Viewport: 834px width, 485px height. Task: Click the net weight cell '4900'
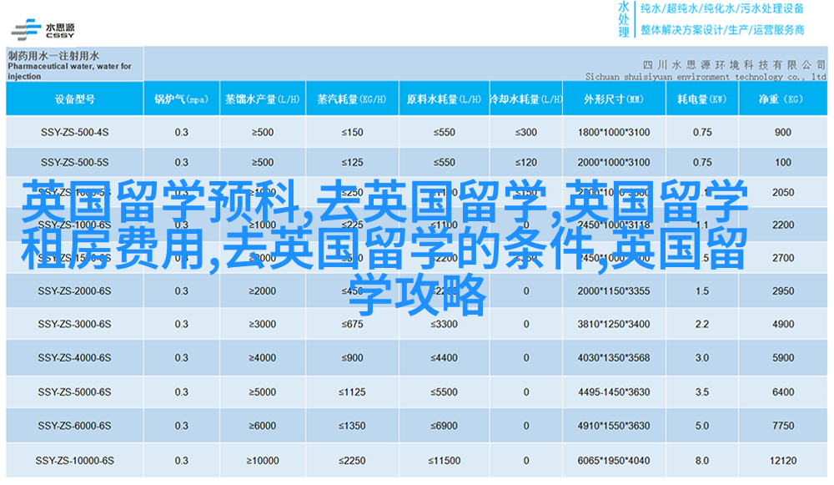pos(783,324)
